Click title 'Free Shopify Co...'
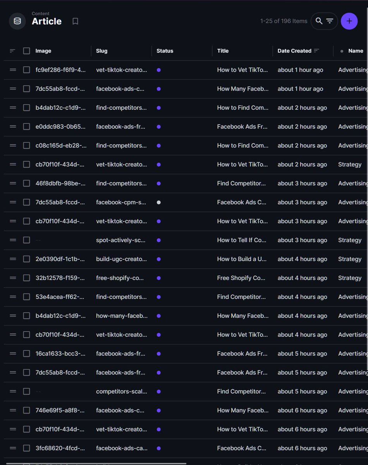 click(242, 278)
